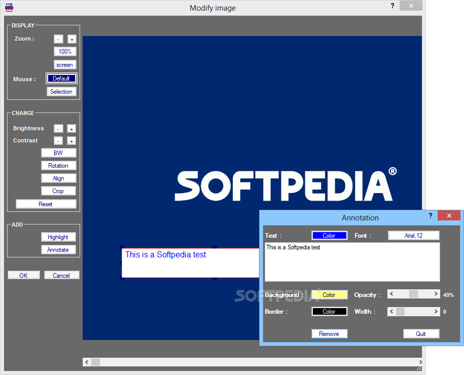
Task: Open the black Border Color picker
Action: [329, 312]
